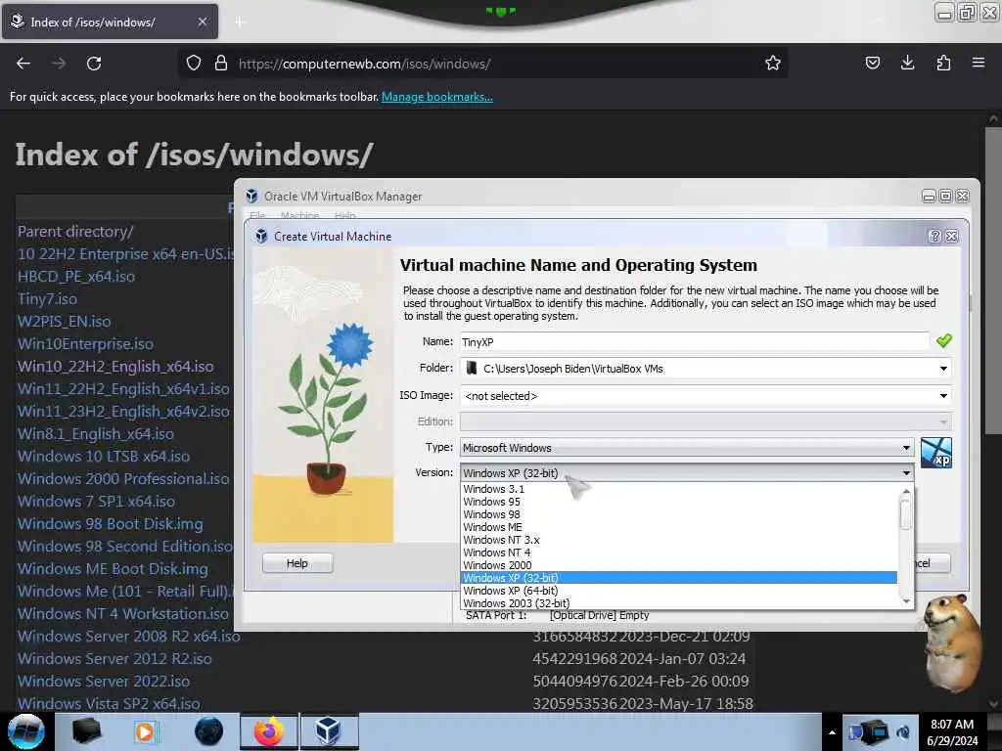Choose highlighted Windows XP (32-bit) list entry
Screen dimensions: 1002x751
[679, 578]
